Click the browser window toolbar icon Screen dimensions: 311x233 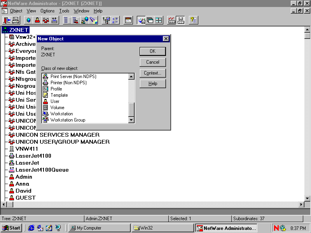click(128, 20)
